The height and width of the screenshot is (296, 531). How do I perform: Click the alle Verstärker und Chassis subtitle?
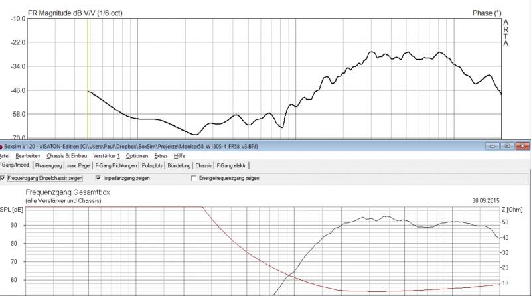[63, 201]
